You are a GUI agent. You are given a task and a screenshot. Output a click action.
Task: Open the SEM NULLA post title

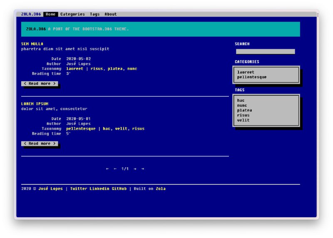click(32, 44)
